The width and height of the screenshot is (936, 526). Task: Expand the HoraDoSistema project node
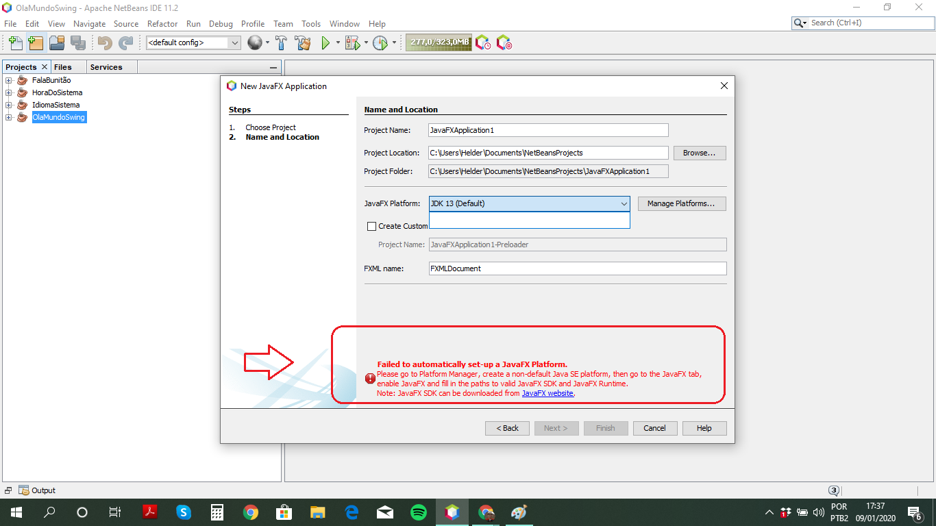[x=9, y=92]
